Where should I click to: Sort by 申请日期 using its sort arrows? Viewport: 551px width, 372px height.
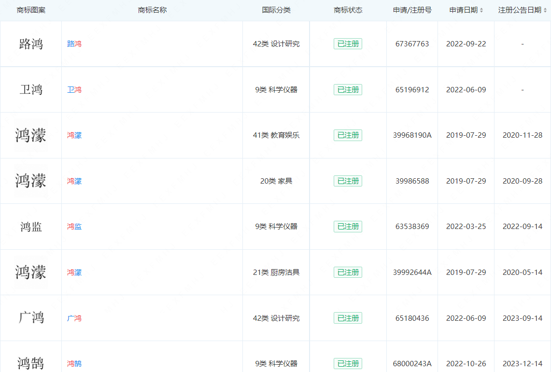[x=481, y=10]
